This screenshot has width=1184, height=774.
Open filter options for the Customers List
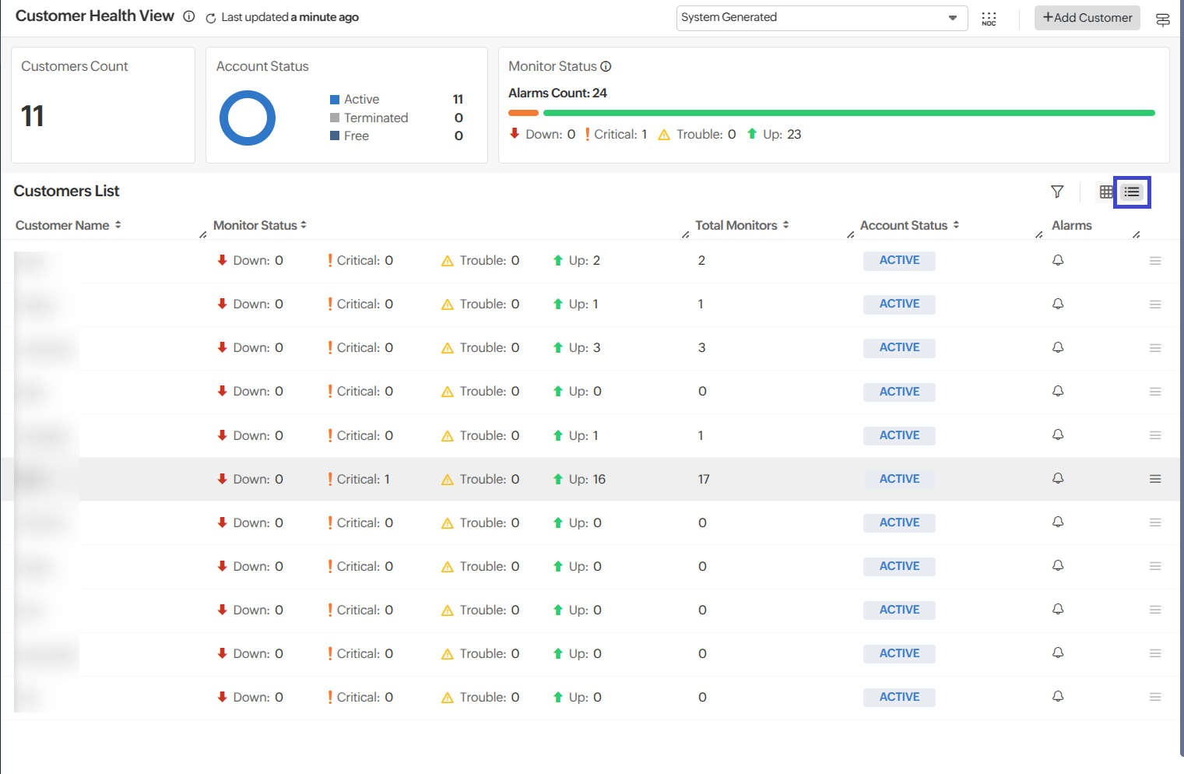click(x=1057, y=192)
